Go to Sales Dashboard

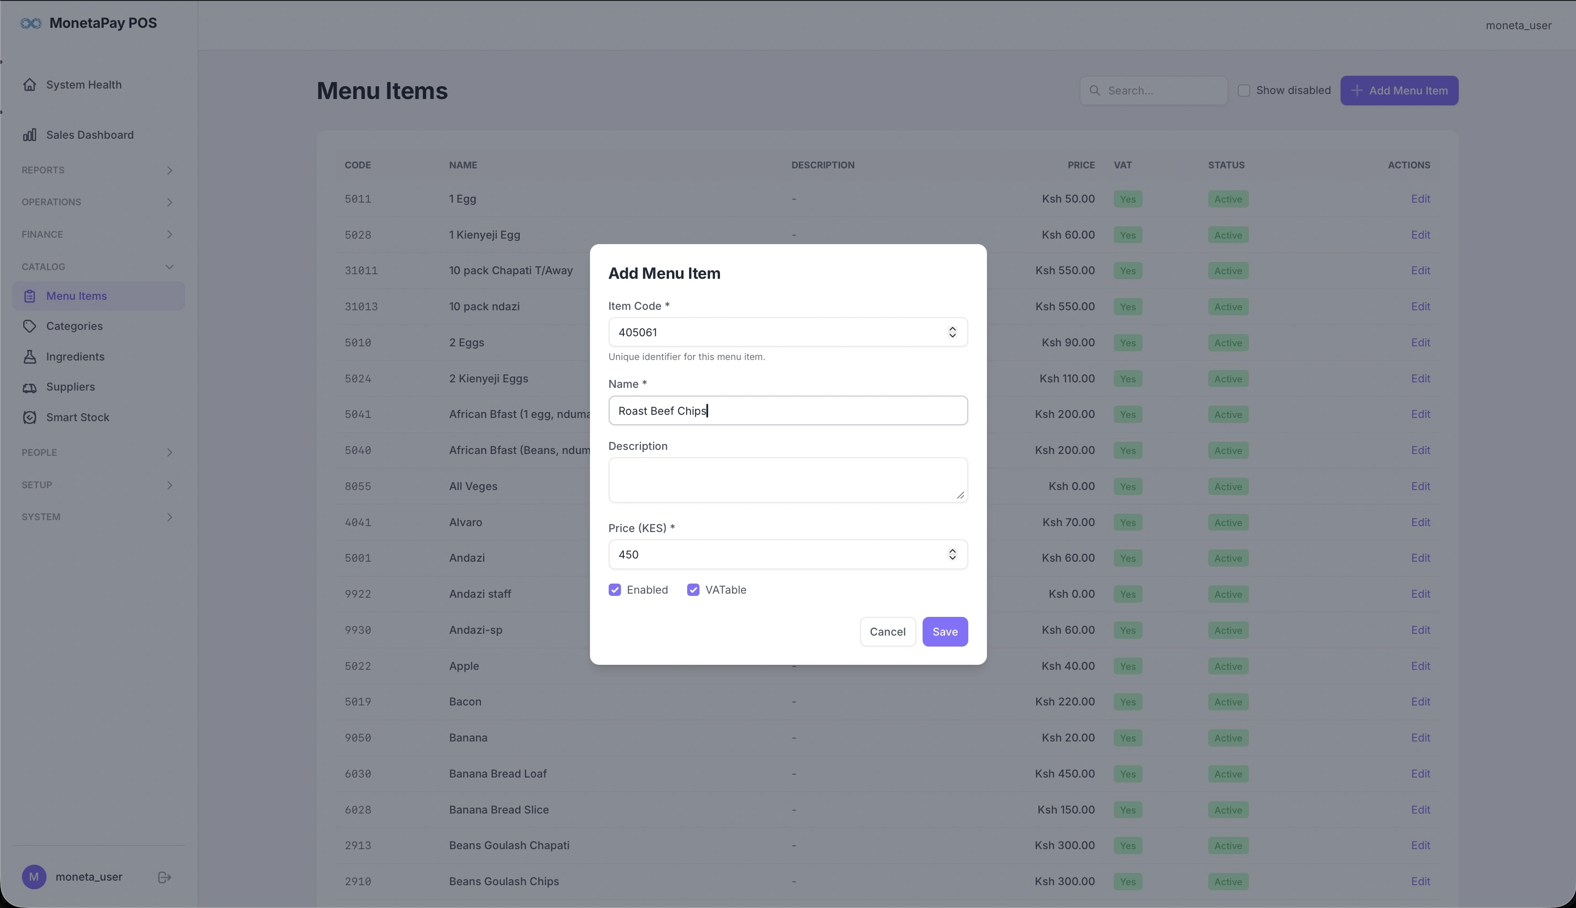[99, 136]
